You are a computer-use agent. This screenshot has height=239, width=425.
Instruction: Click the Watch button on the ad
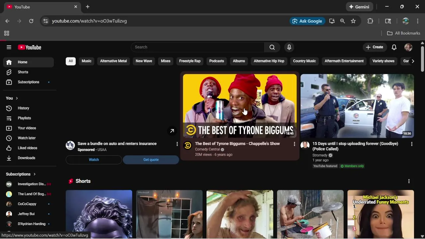tap(94, 160)
